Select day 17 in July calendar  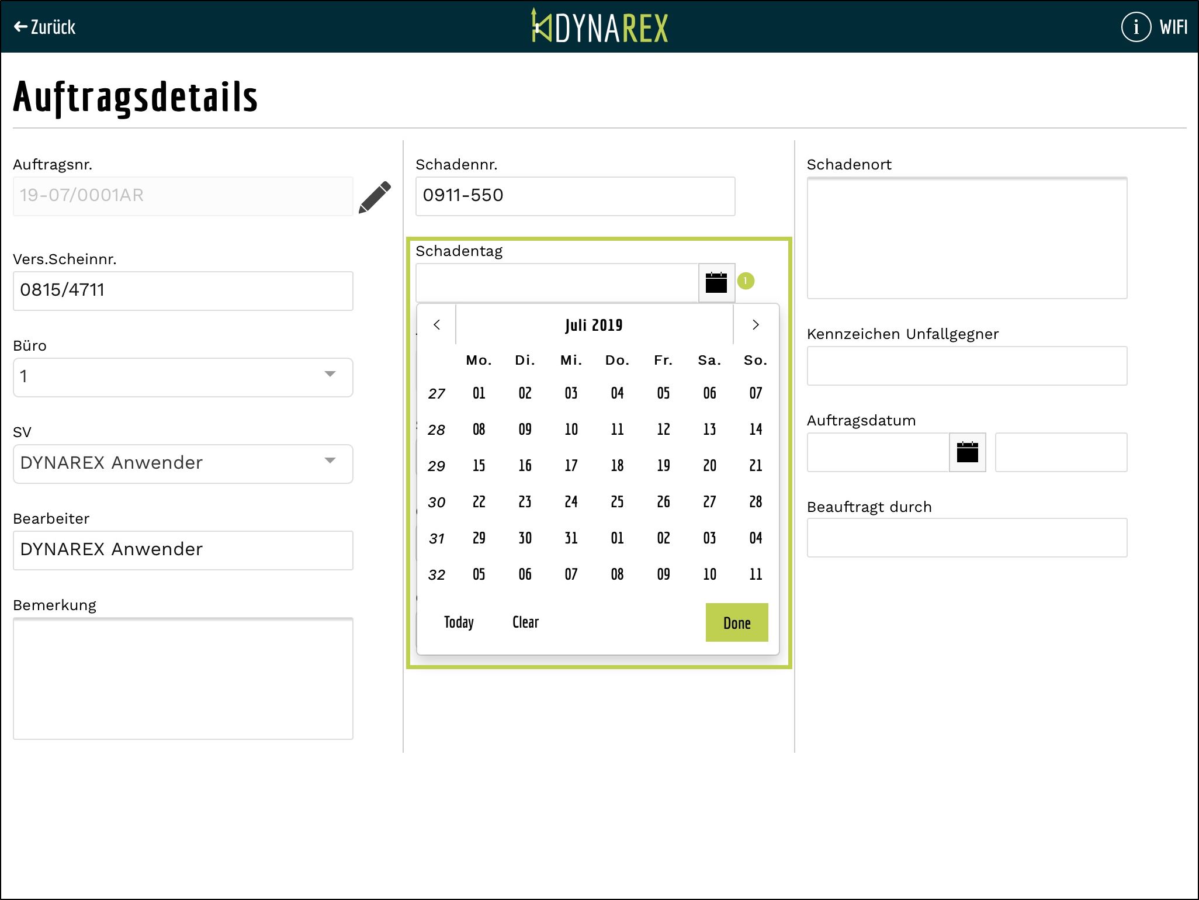point(571,466)
